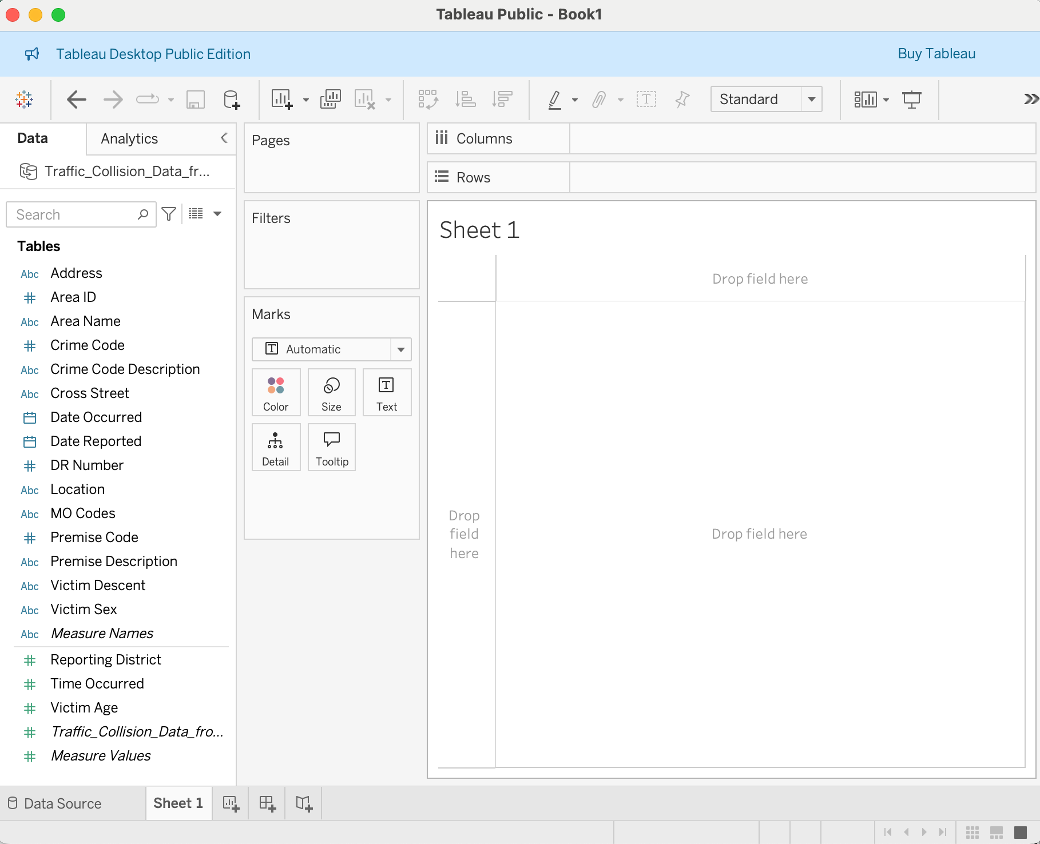Click the Group Members paperclip icon

598,99
